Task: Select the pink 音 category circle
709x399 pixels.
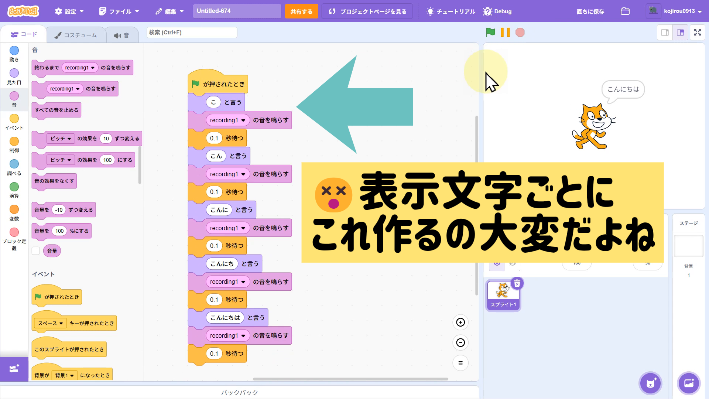Action: pyautogui.click(x=14, y=96)
